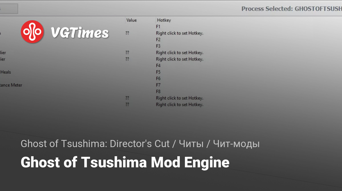This screenshot has height=191, width=342.
Task: Select the F3 hotkey cell
Action: 158,46
